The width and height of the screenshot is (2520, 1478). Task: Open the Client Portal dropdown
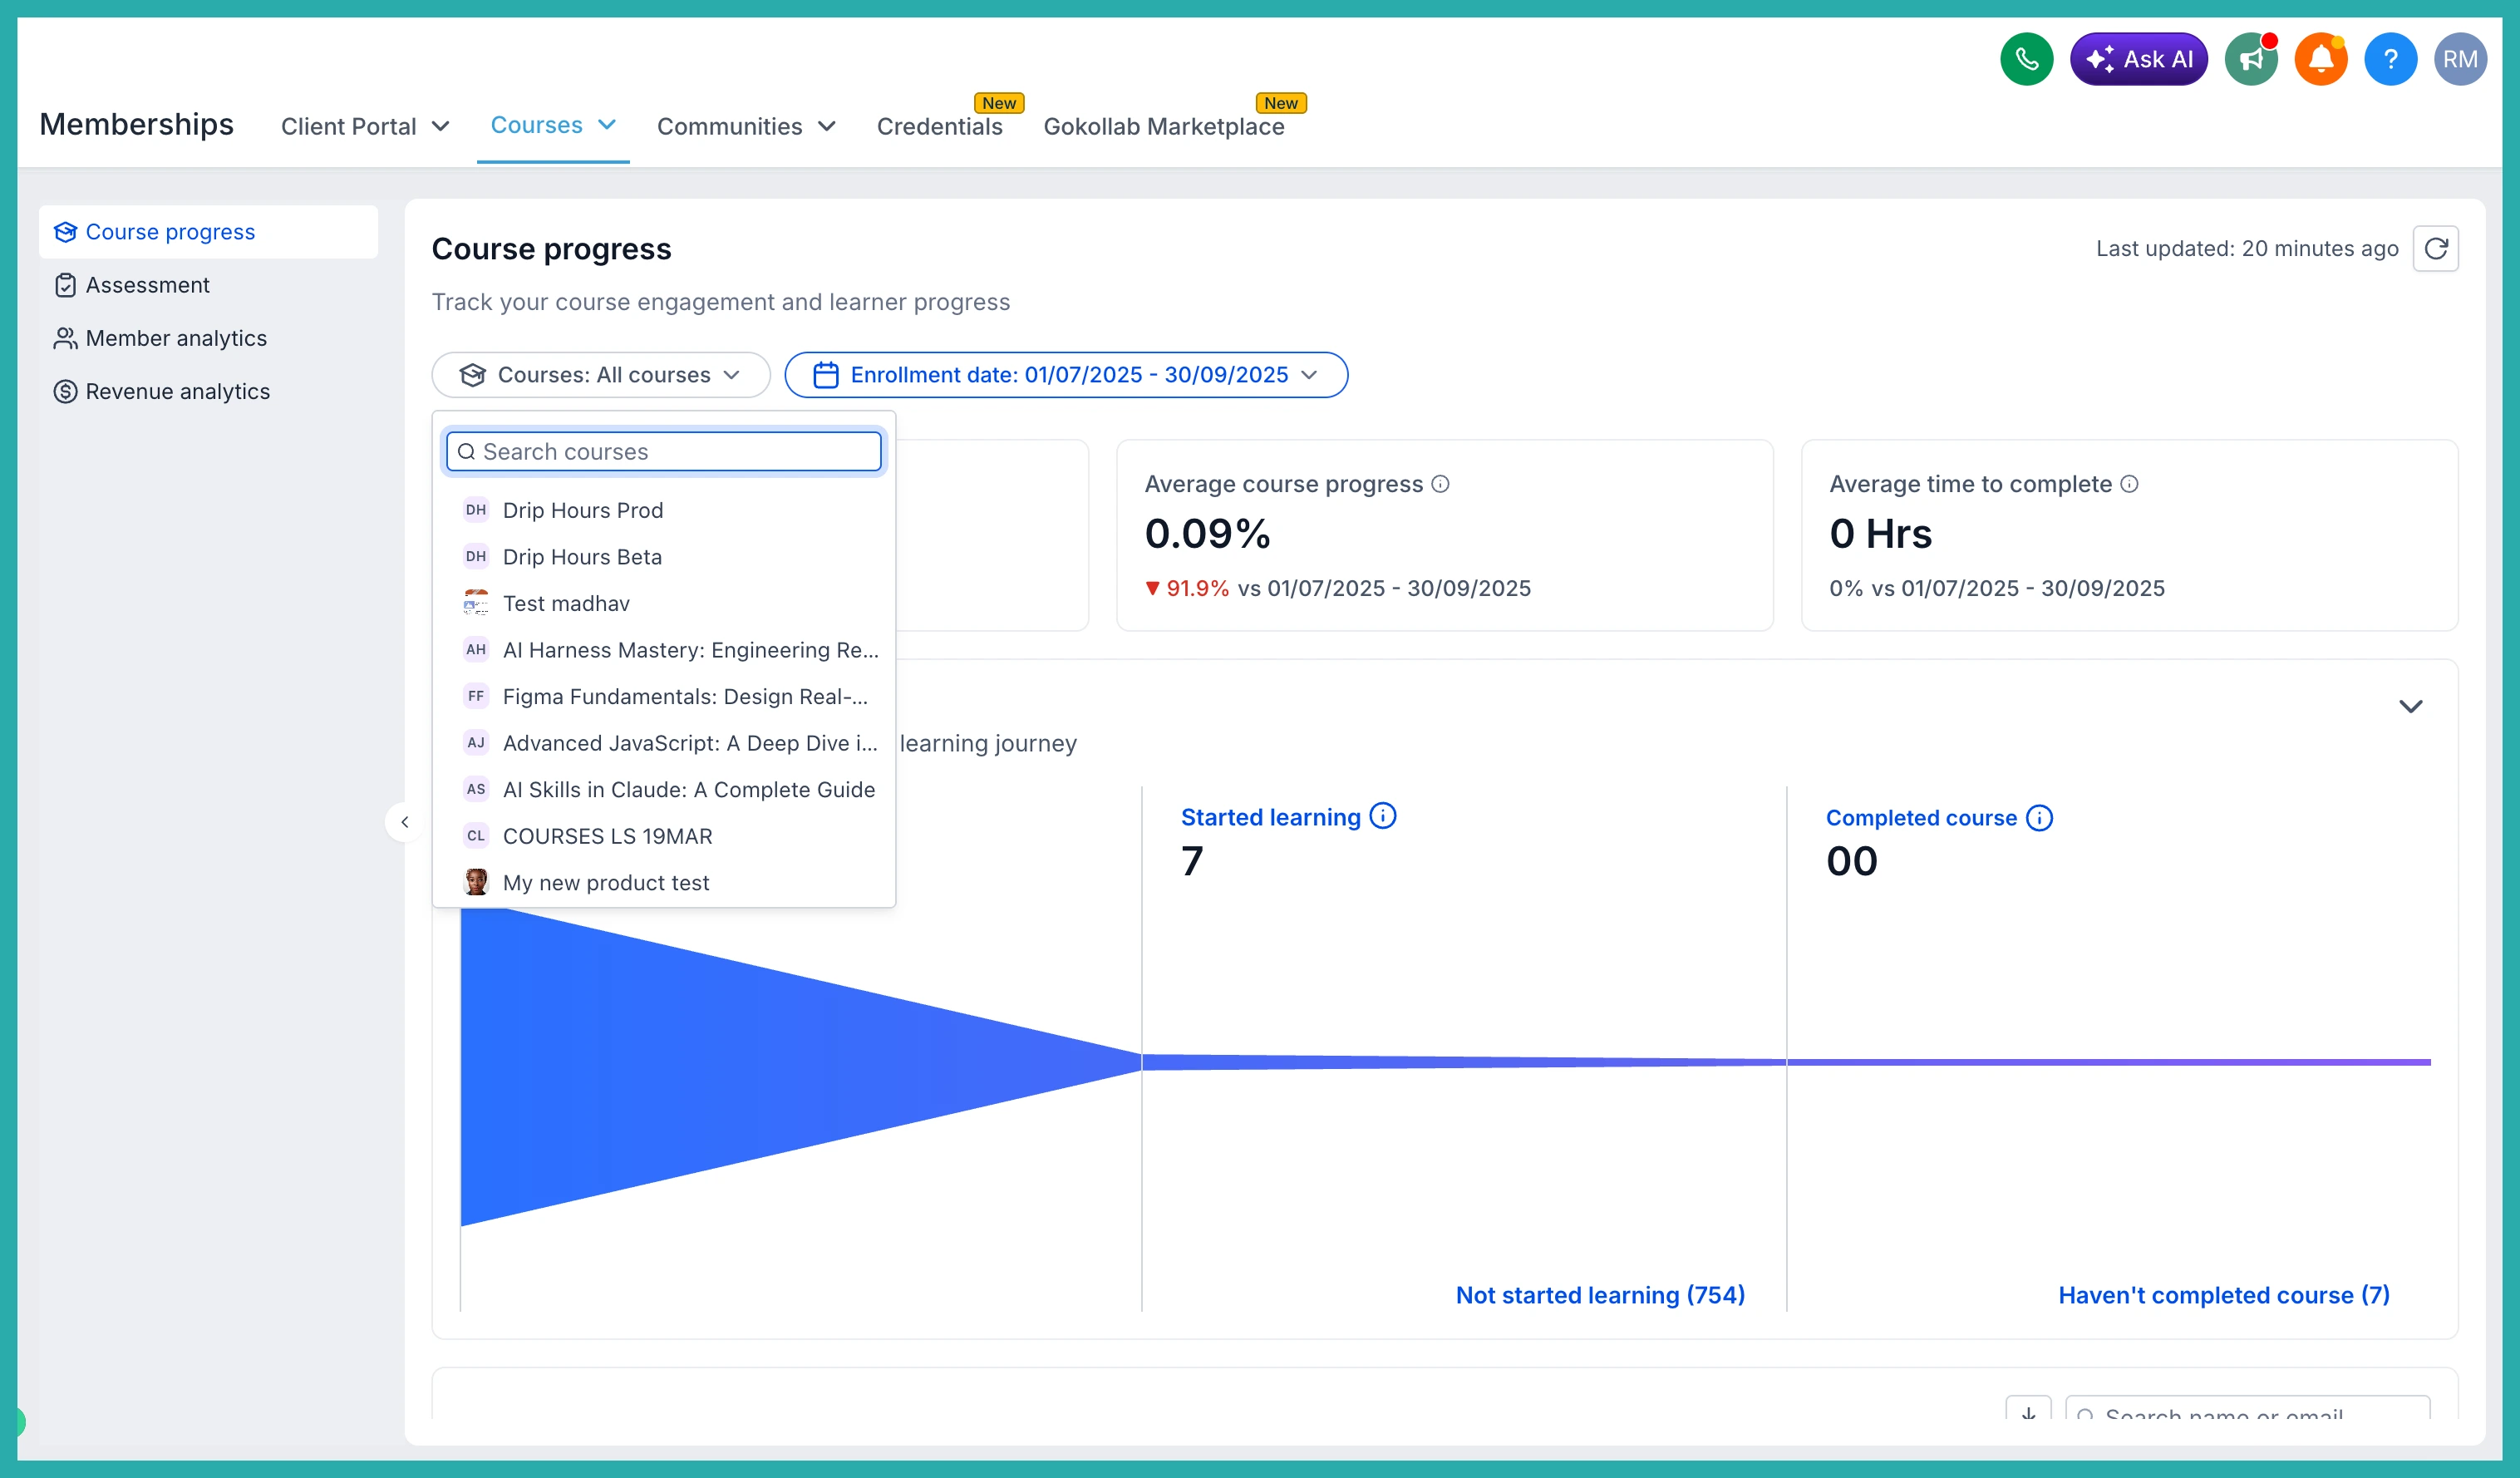[365, 126]
